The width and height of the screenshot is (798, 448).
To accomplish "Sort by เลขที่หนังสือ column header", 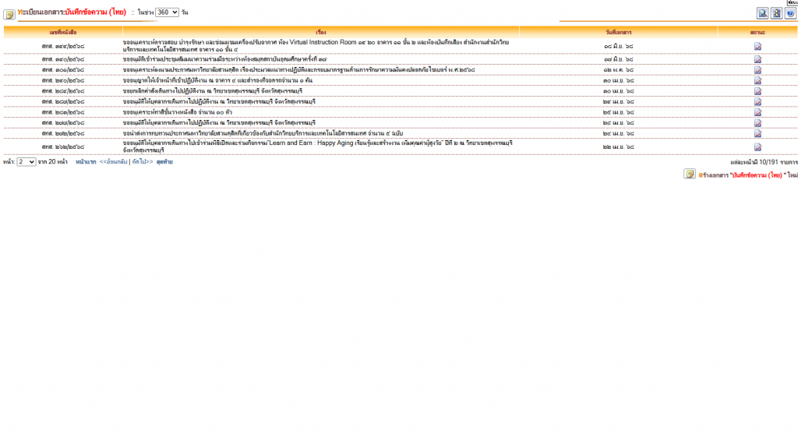I will point(63,32).
